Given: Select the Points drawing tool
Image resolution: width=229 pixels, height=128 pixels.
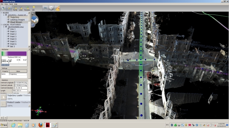Looking at the screenshot, I should tap(15, 9).
